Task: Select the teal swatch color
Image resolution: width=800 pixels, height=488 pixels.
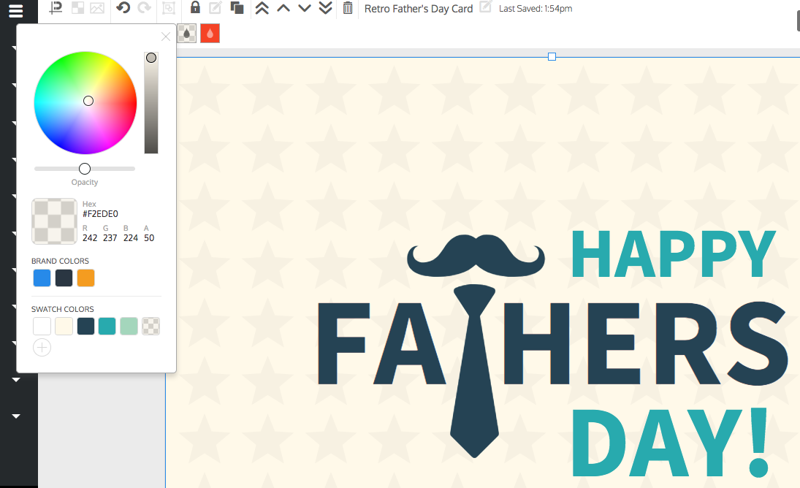Action: pos(107,326)
